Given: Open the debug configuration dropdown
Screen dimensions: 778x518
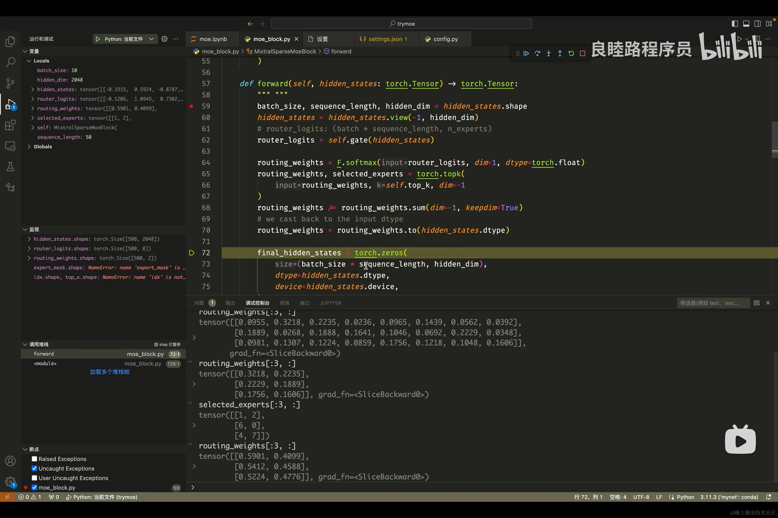Looking at the screenshot, I should coord(152,39).
